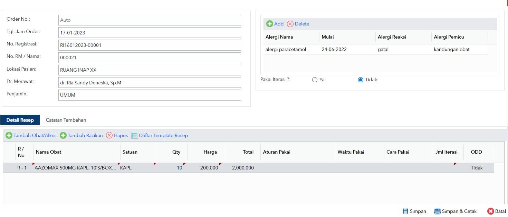Click the Hapus delete icon

[109, 135]
